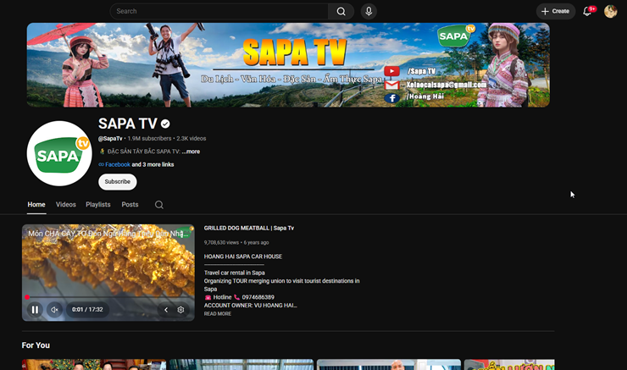The height and width of the screenshot is (370, 627).
Task: Open the account avatar menu
Action: tap(610, 11)
